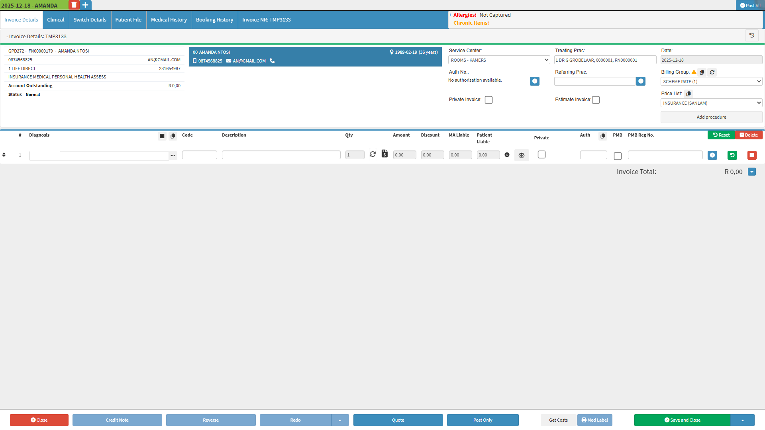Open the Service Center dropdown
Screen dimensions: 765x430
499,60
